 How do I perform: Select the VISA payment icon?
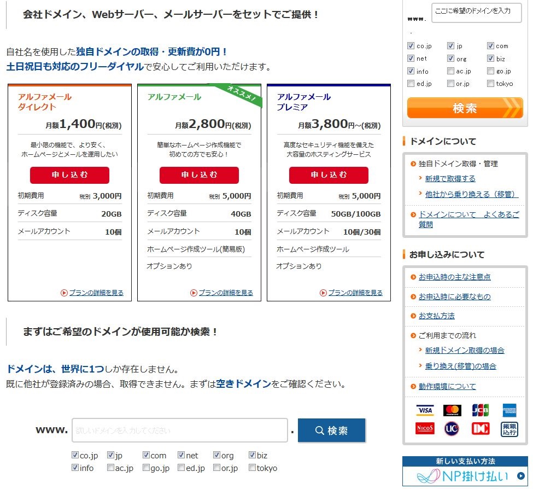coord(425,410)
